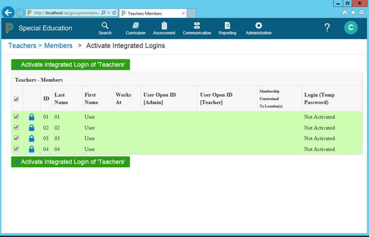Viewport: 369px width, 237px height.
Task: Open the Search icon in navigation bar
Action: (105, 26)
